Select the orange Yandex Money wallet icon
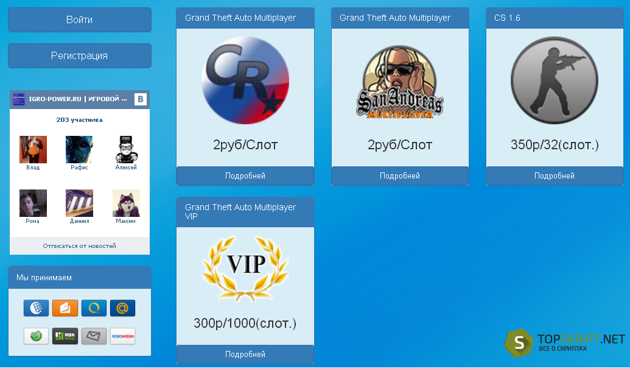The image size is (630, 368). point(65,308)
